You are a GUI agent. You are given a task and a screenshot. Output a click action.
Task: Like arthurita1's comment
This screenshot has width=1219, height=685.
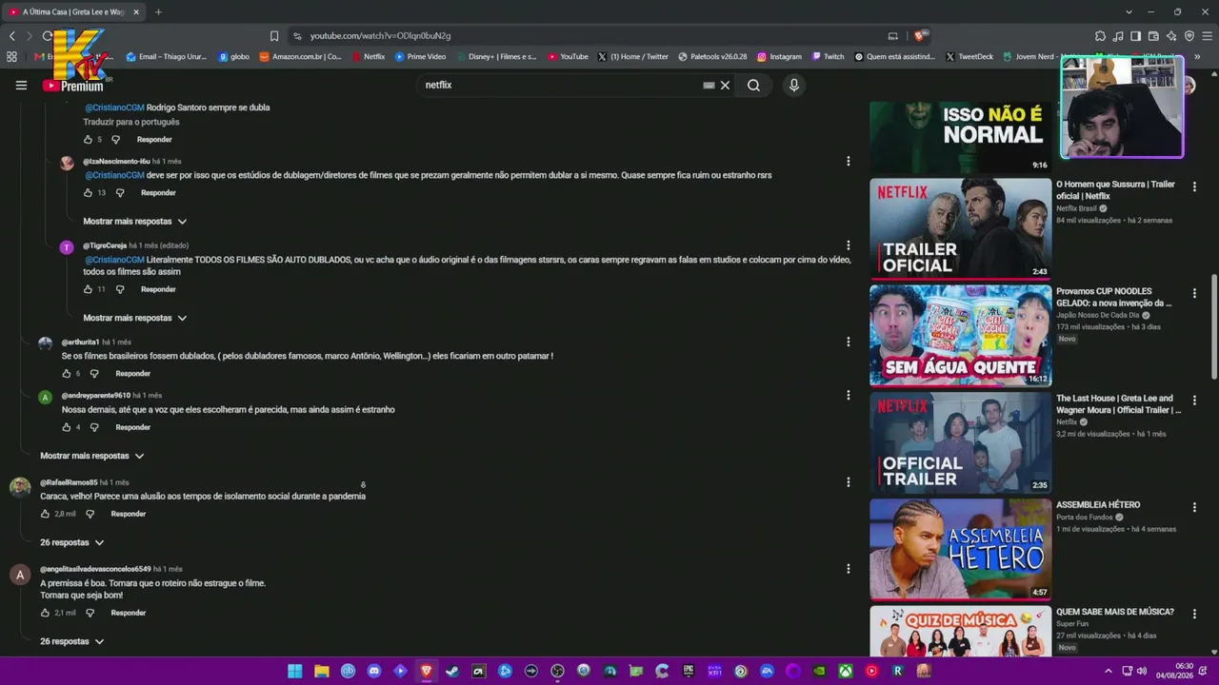(67, 374)
